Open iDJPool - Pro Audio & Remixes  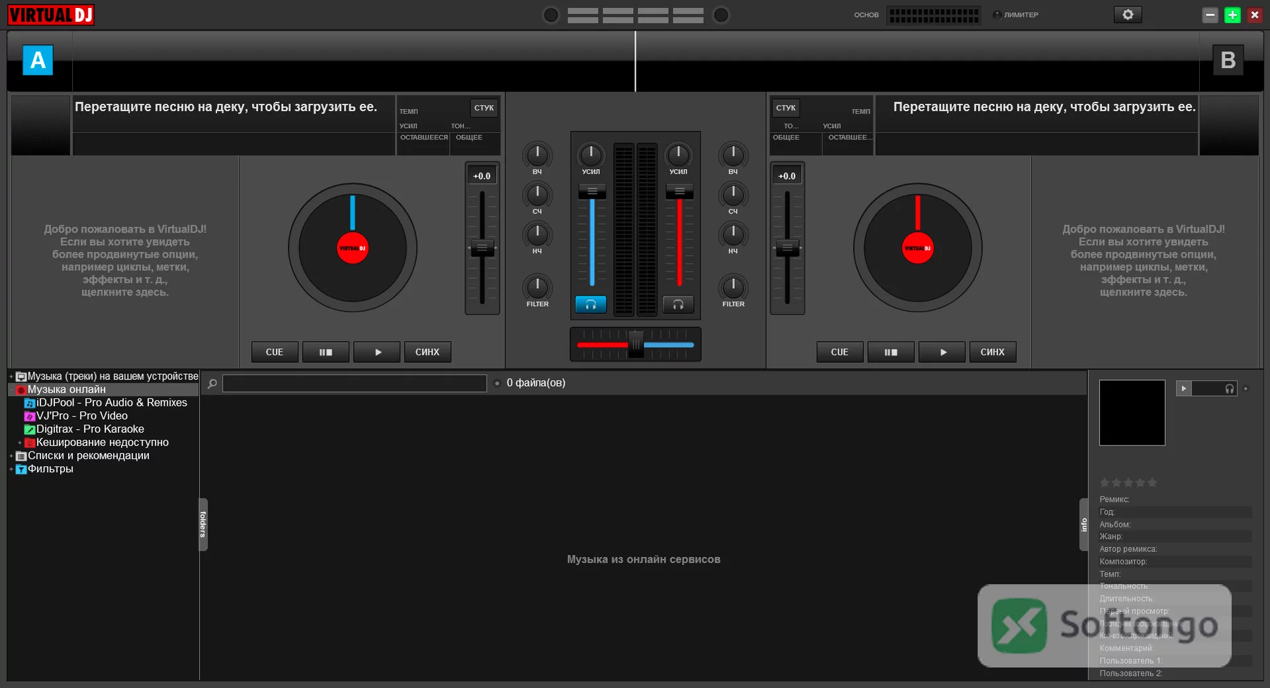coord(111,402)
